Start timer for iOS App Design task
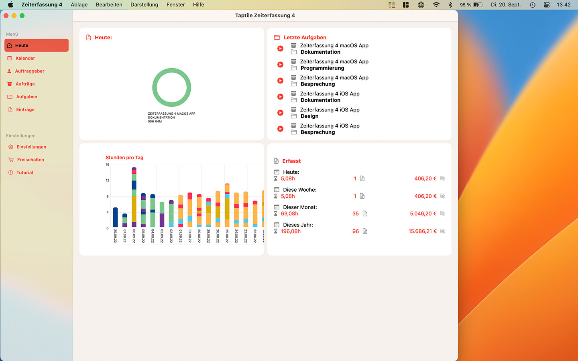 pyautogui.click(x=281, y=113)
